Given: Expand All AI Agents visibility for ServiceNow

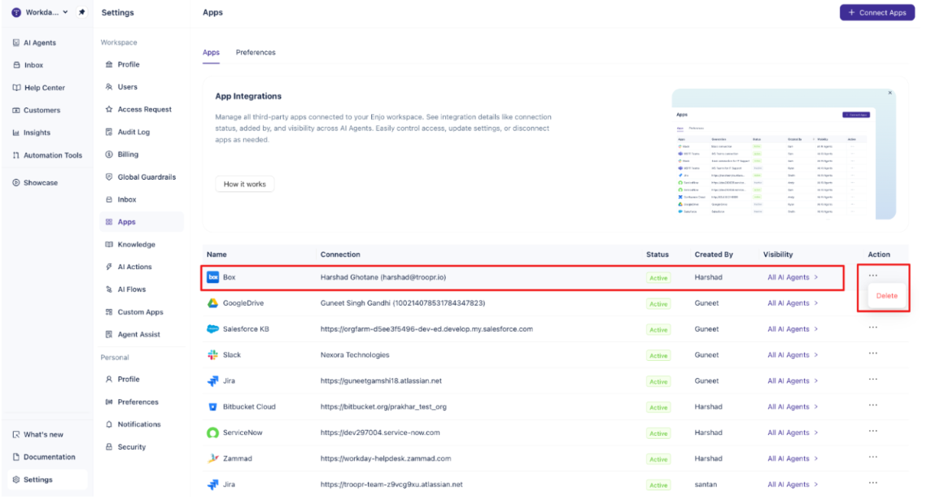Looking at the screenshot, I should pos(793,433).
